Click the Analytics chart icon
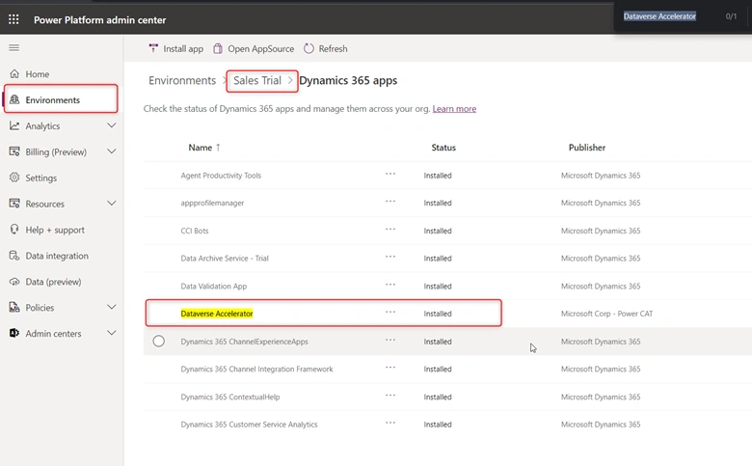The height and width of the screenshot is (466, 752). 14,125
